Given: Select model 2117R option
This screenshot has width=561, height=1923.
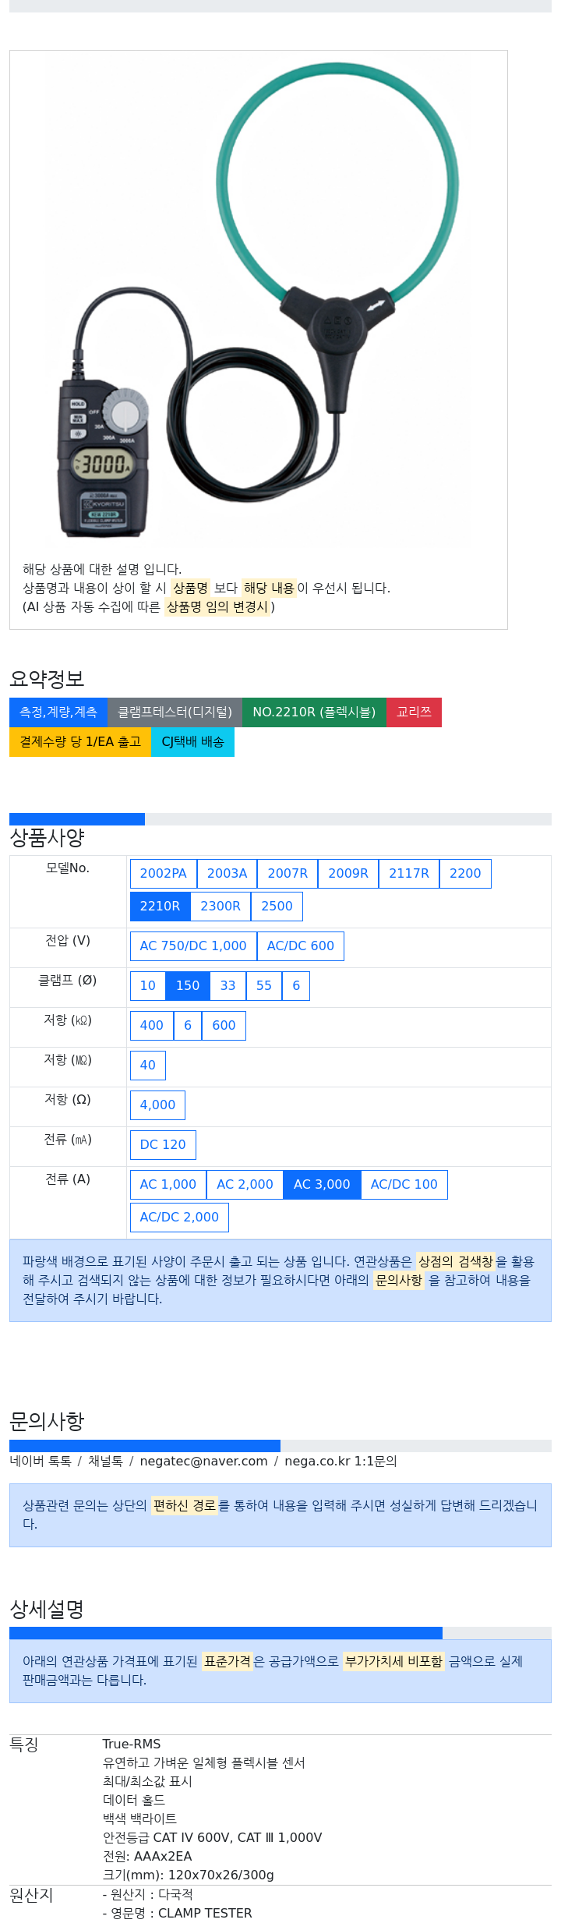Looking at the screenshot, I should click(409, 873).
